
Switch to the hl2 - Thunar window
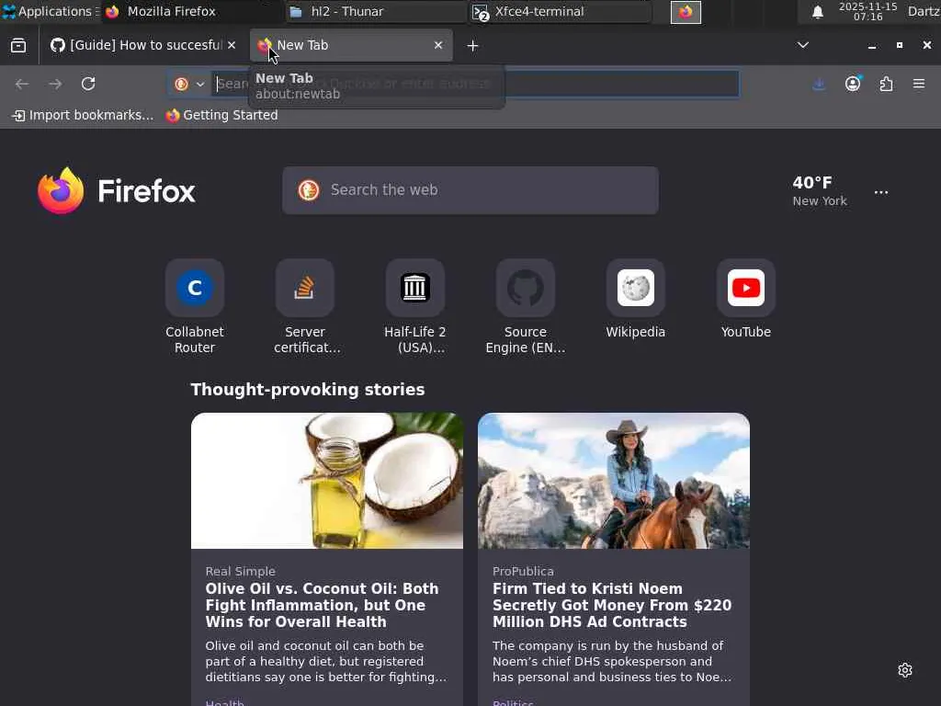376,11
